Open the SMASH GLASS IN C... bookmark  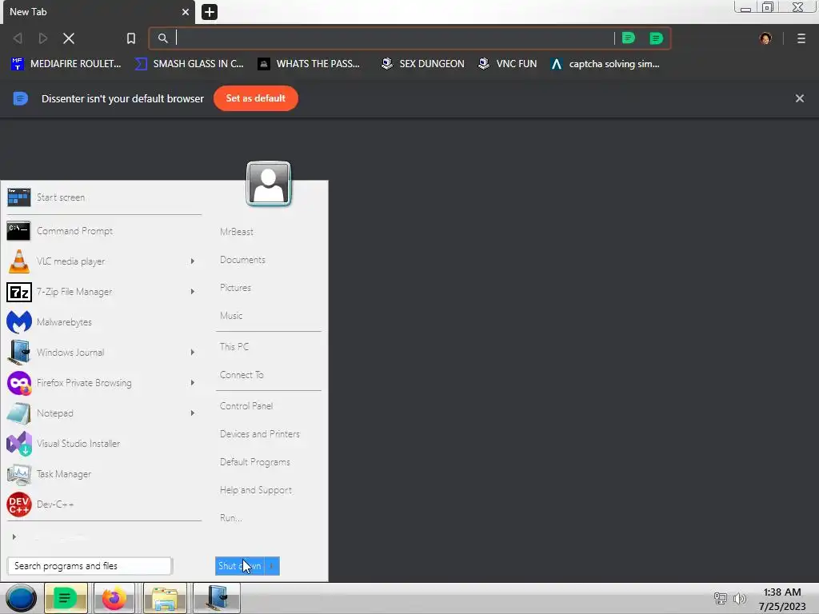click(x=189, y=64)
